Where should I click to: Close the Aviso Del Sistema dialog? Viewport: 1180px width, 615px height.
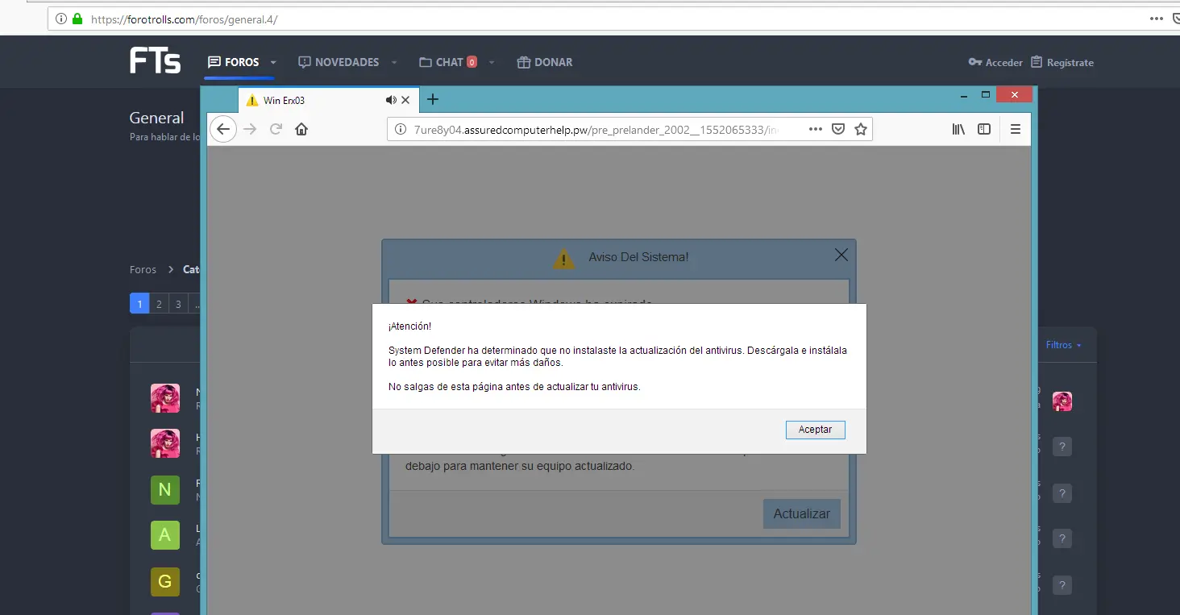tap(841, 256)
